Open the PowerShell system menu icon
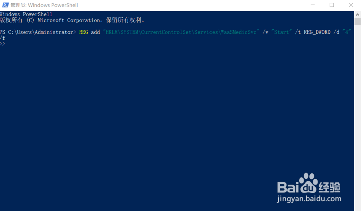Image resolution: width=361 pixels, height=211 pixels. pos(5,5)
